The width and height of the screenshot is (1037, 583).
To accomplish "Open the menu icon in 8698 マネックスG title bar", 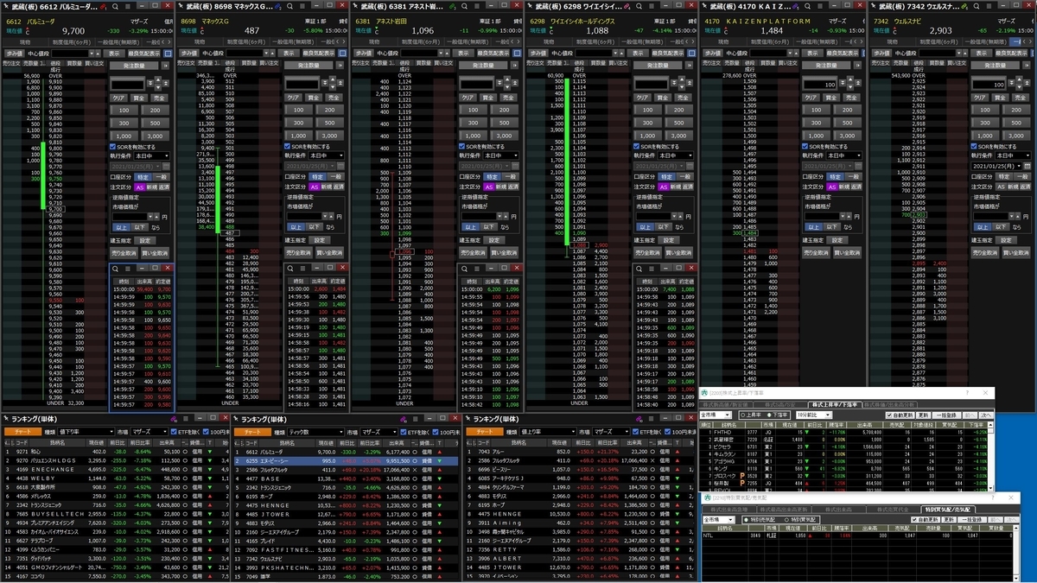I will point(302,6).
